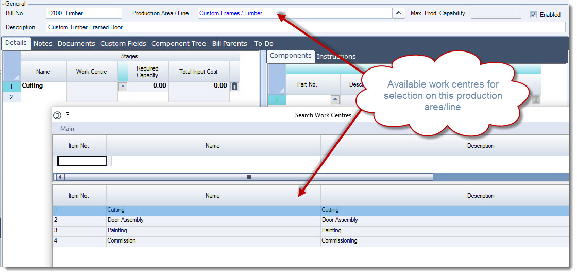Viewport: 577px width, 275px height.
Task: Select the Components tab
Action: 291,56
